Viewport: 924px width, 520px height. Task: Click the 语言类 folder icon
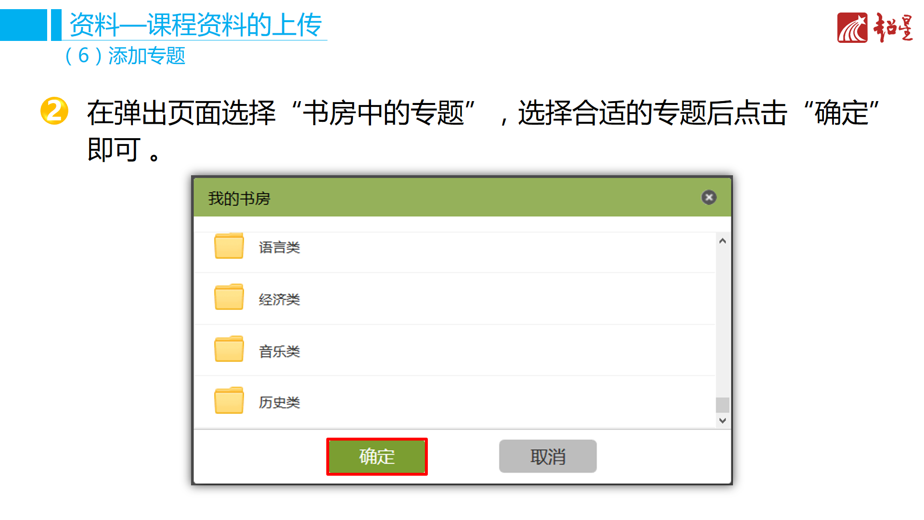point(229,246)
